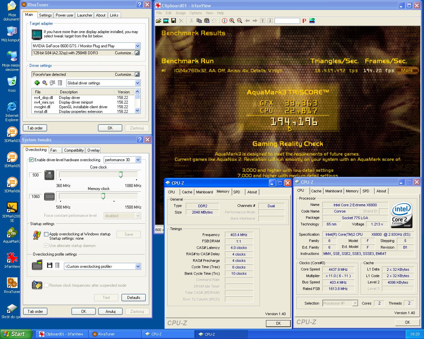Click Customize arrow beside ForceWare detected
The height and width of the screenshot is (339, 424).
[x=137, y=74]
